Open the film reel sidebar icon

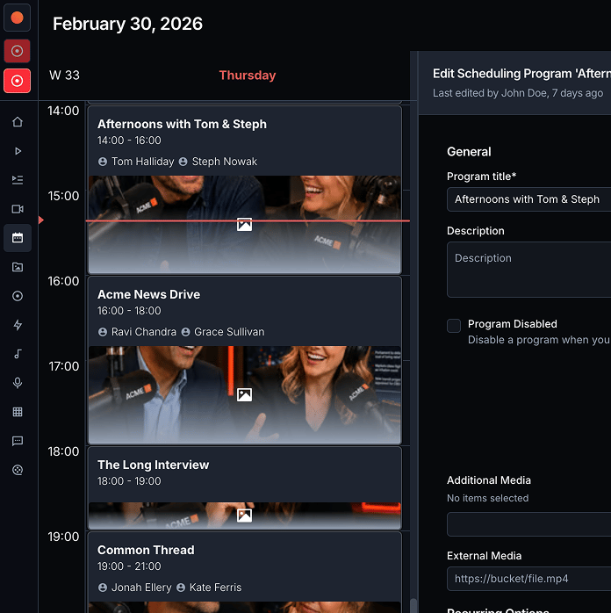pos(18,470)
